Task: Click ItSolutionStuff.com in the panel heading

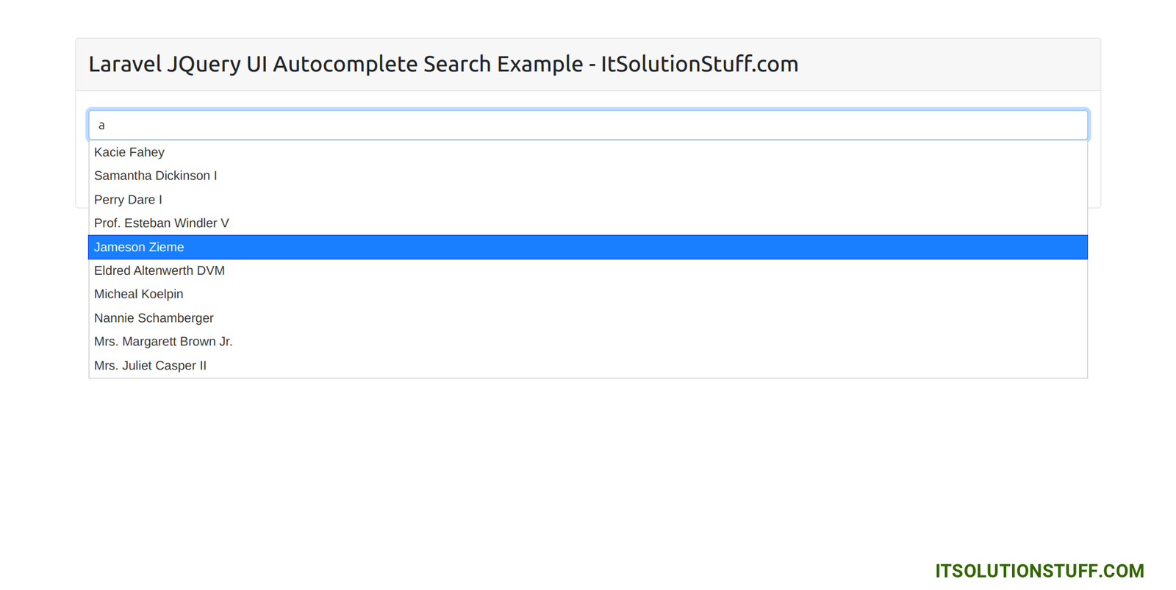Action: [699, 65]
